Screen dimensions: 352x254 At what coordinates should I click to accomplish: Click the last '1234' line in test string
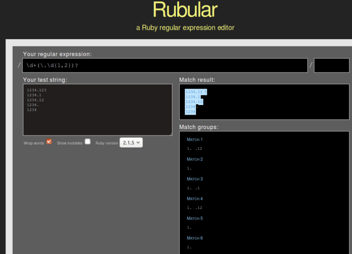point(32,110)
